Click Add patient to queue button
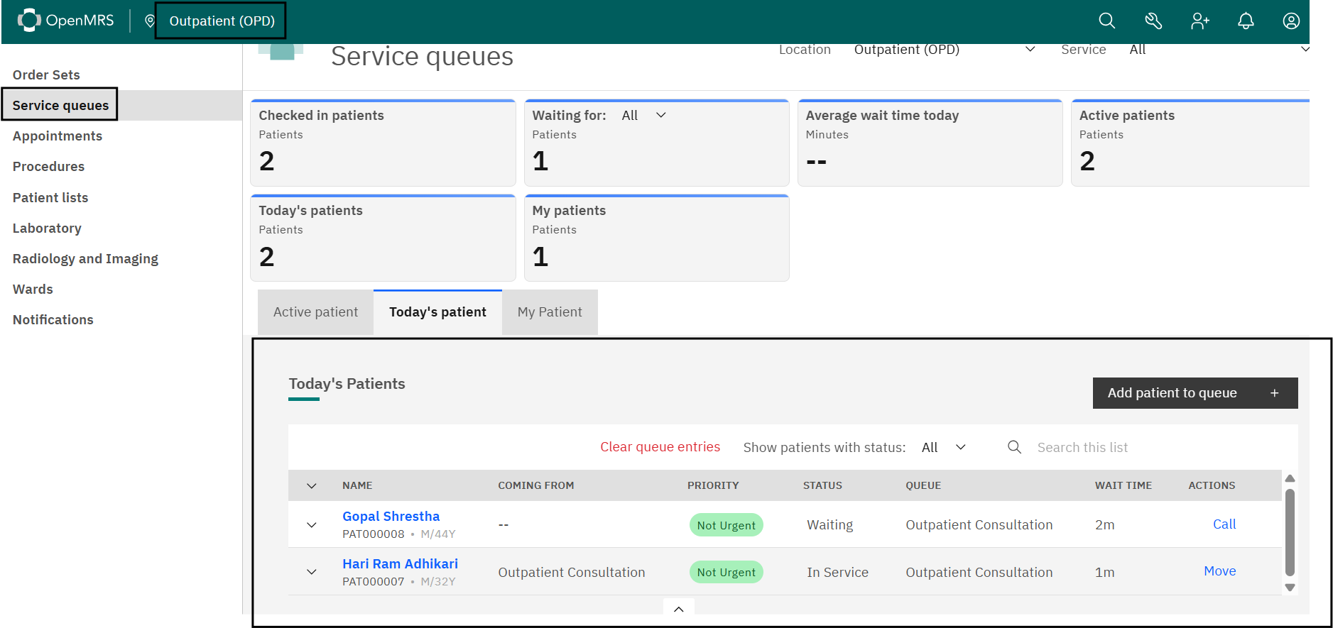 pyautogui.click(x=1195, y=393)
